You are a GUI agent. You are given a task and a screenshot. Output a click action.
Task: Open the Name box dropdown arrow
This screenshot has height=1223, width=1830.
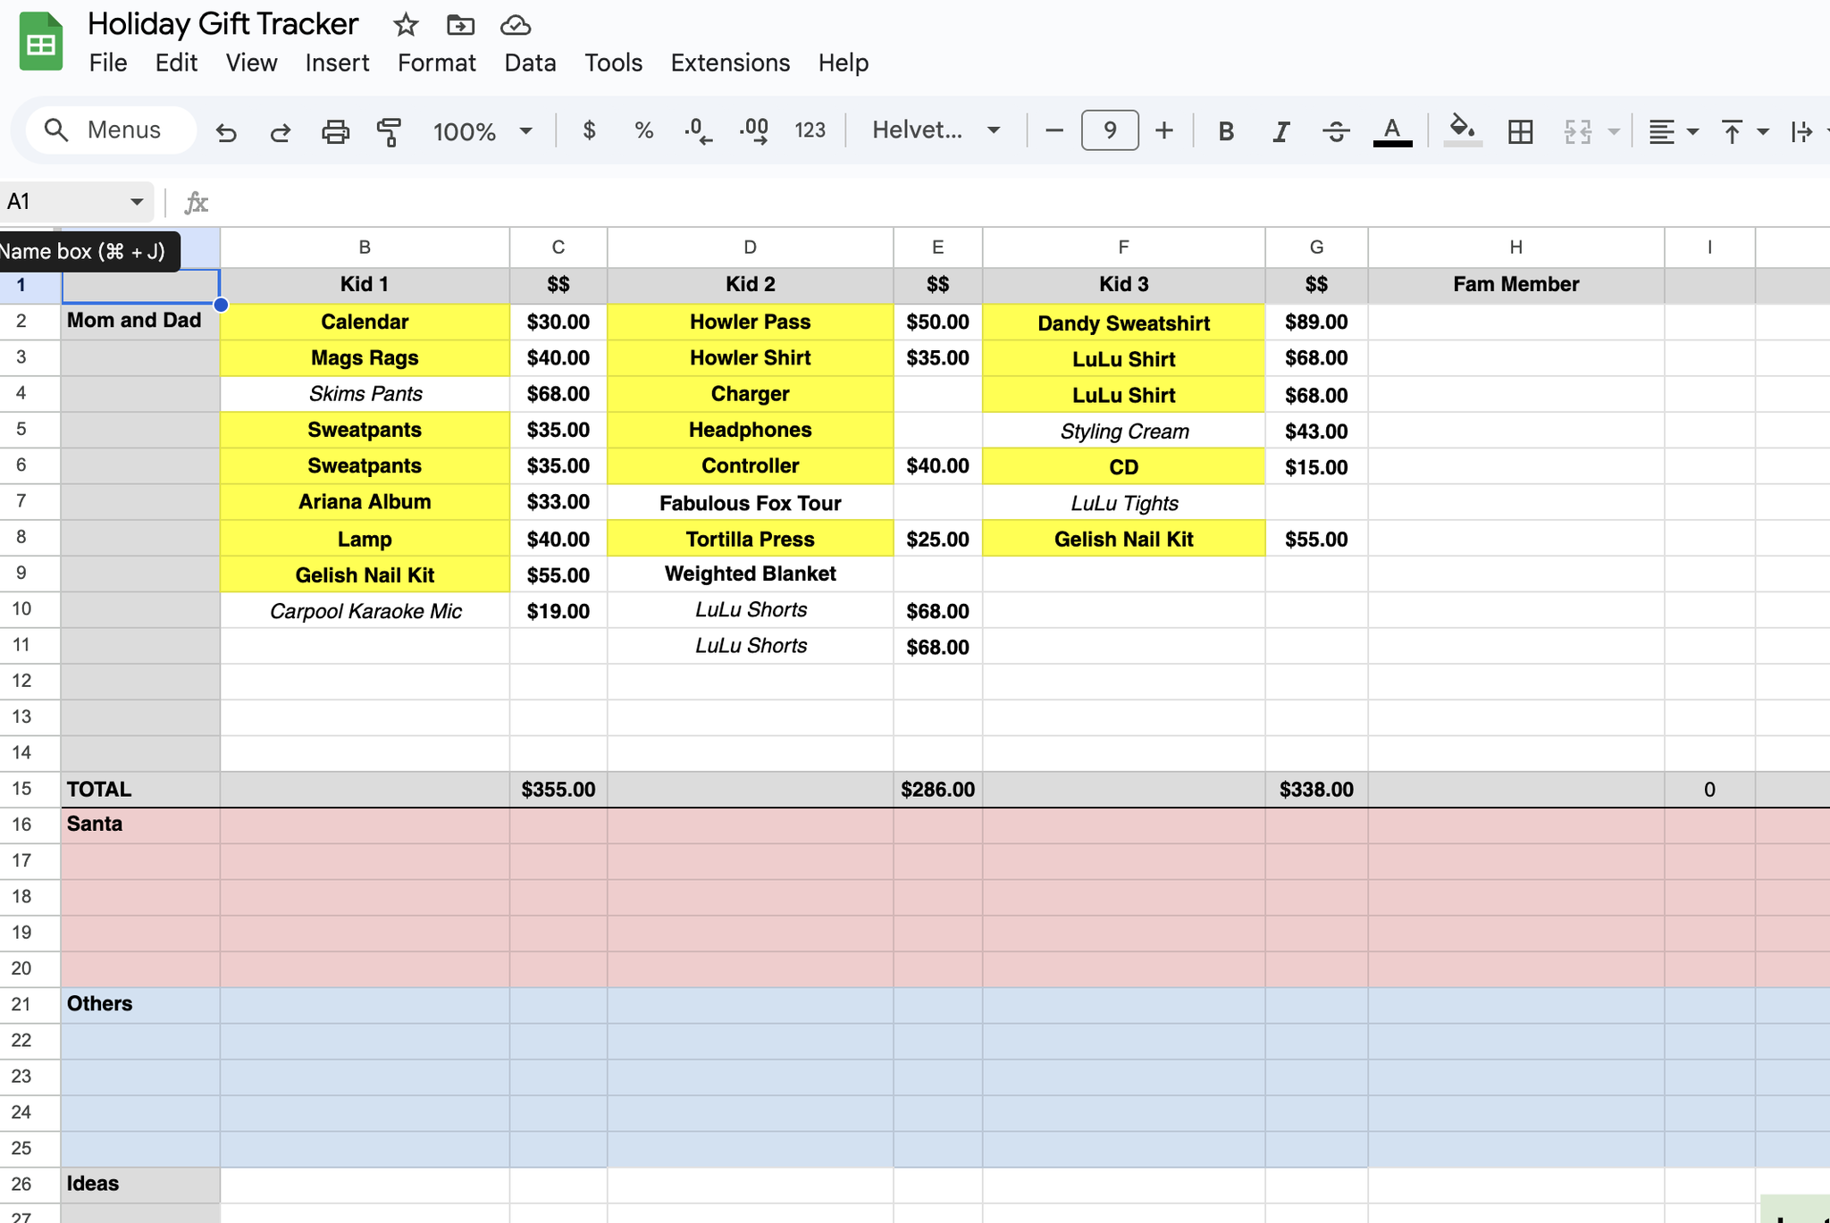[137, 202]
